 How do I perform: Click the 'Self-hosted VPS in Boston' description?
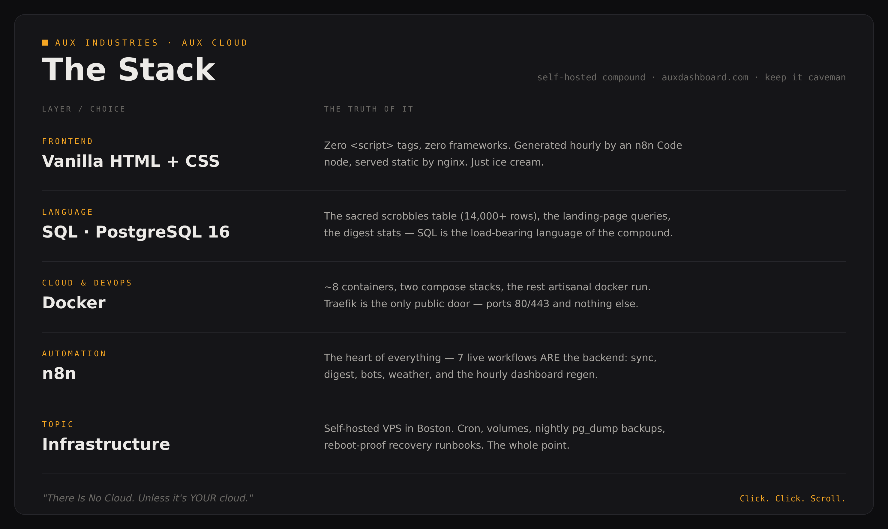point(495,437)
